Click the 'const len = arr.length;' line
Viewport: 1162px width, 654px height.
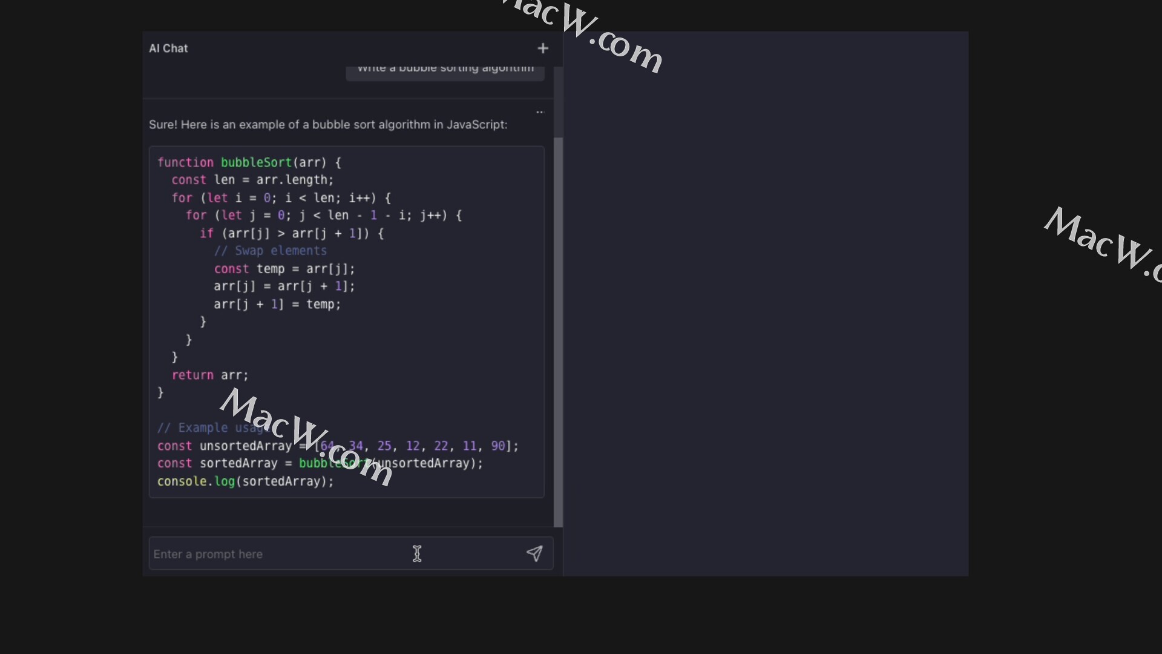coord(252,180)
